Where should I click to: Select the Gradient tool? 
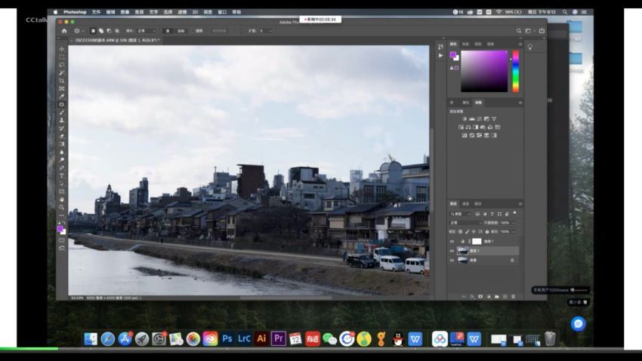coord(62,144)
